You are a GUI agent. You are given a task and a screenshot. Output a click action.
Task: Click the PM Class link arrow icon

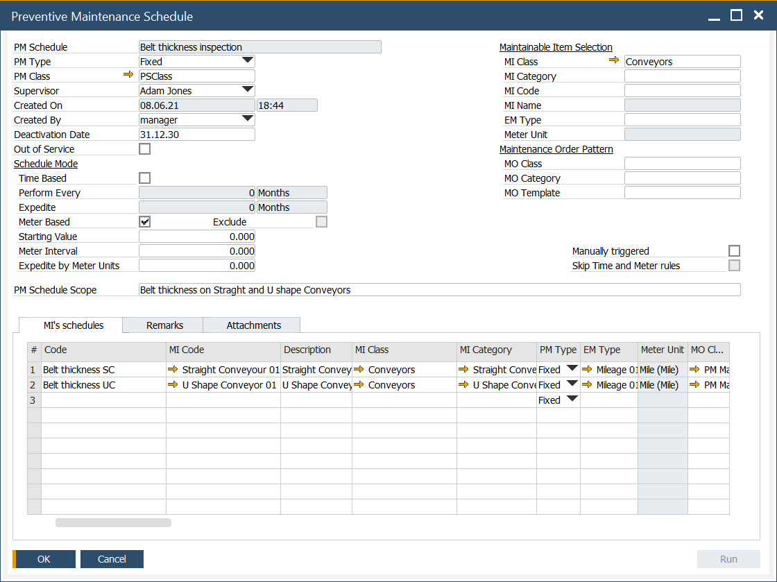[x=128, y=76]
